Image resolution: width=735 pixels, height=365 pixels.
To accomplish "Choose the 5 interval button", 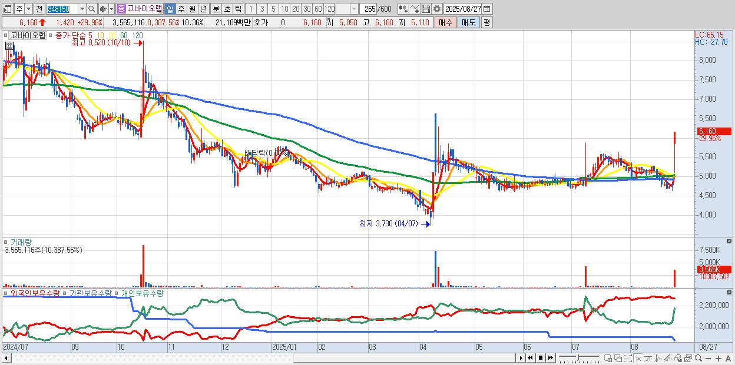I will click(273, 9).
